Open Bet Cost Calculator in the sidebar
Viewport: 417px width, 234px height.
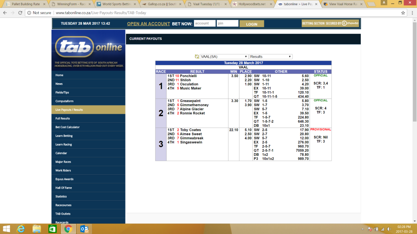[x=68, y=127]
